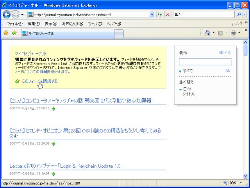Open the zoom level dropdown arrow

pyautogui.click(x=241, y=183)
